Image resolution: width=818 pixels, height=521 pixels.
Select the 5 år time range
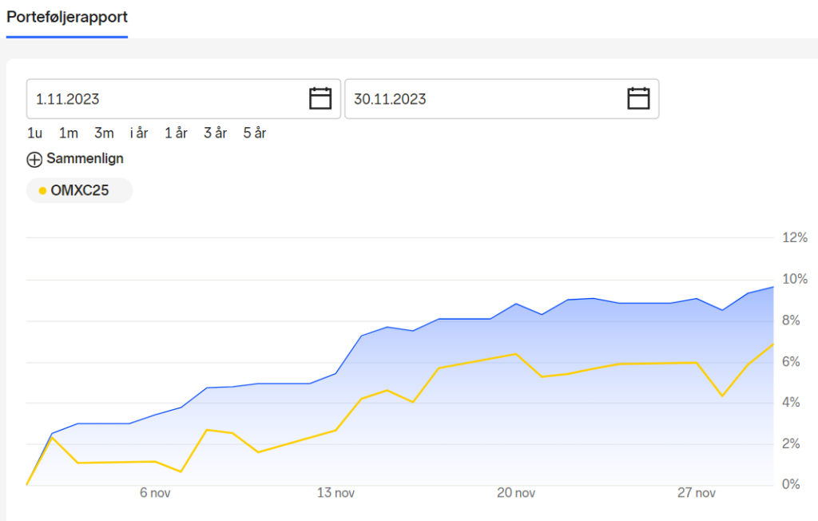coord(255,133)
